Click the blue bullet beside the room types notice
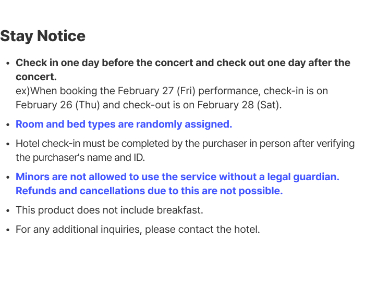 pos(8,125)
